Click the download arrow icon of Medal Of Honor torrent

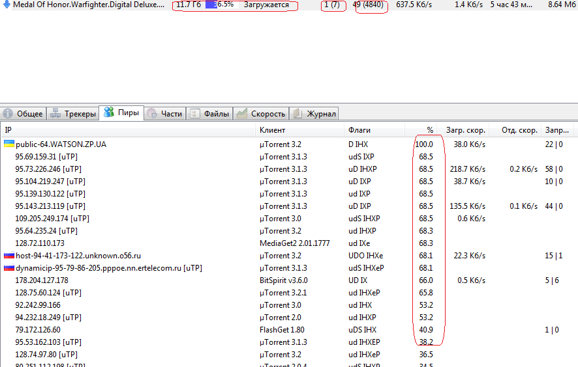pos(7,5)
